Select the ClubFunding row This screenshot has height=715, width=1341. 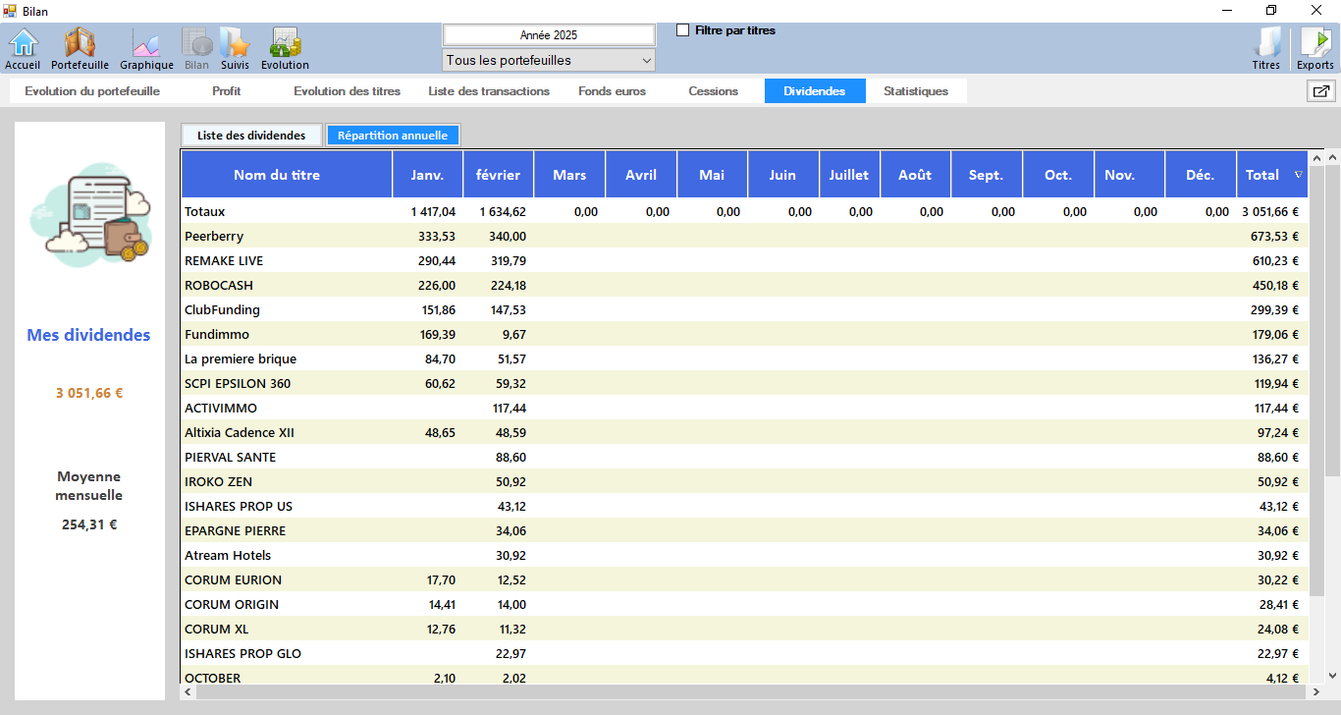point(744,309)
